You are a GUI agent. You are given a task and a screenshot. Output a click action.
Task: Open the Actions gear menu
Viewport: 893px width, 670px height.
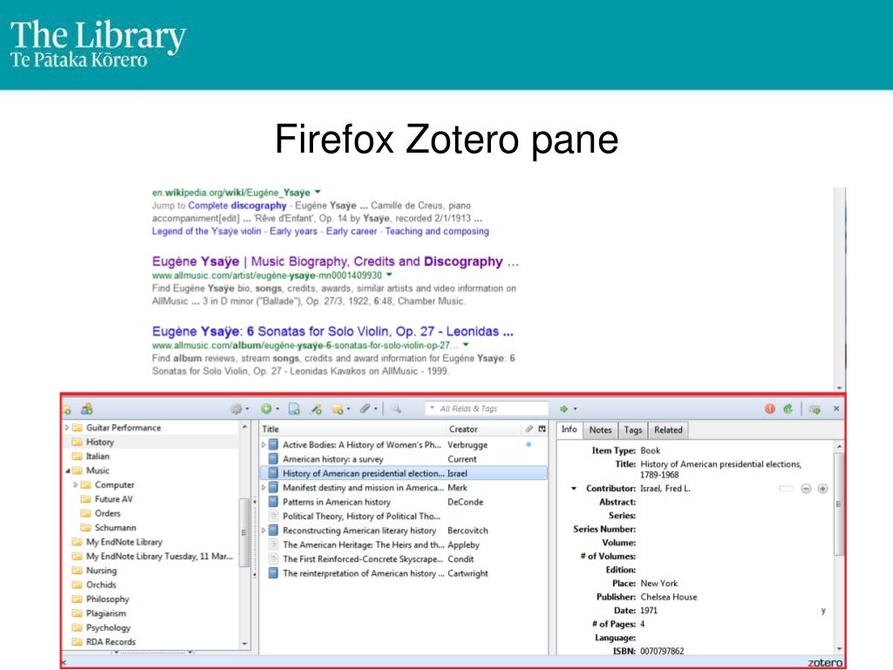[x=236, y=408]
